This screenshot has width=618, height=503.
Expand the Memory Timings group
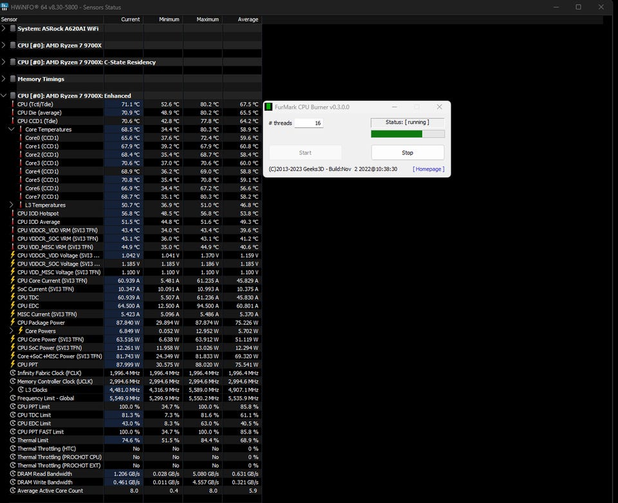4,78
